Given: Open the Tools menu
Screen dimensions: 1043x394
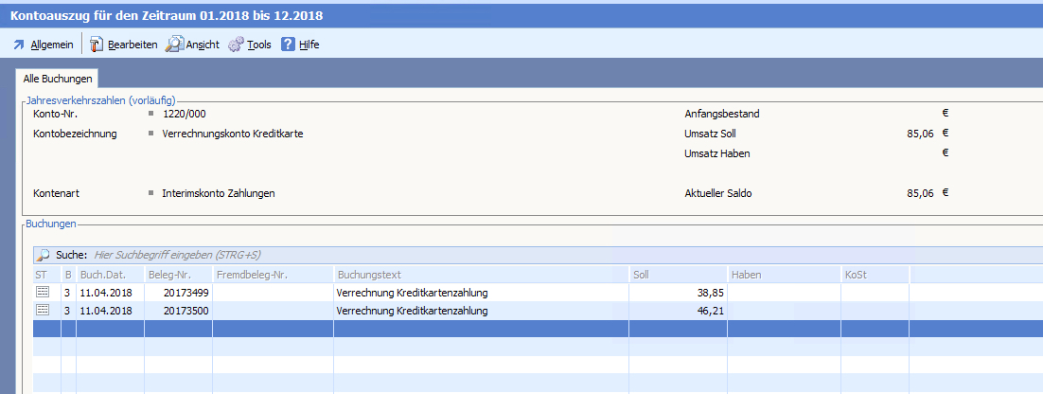Looking at the screenshot, I should (258, 45).
